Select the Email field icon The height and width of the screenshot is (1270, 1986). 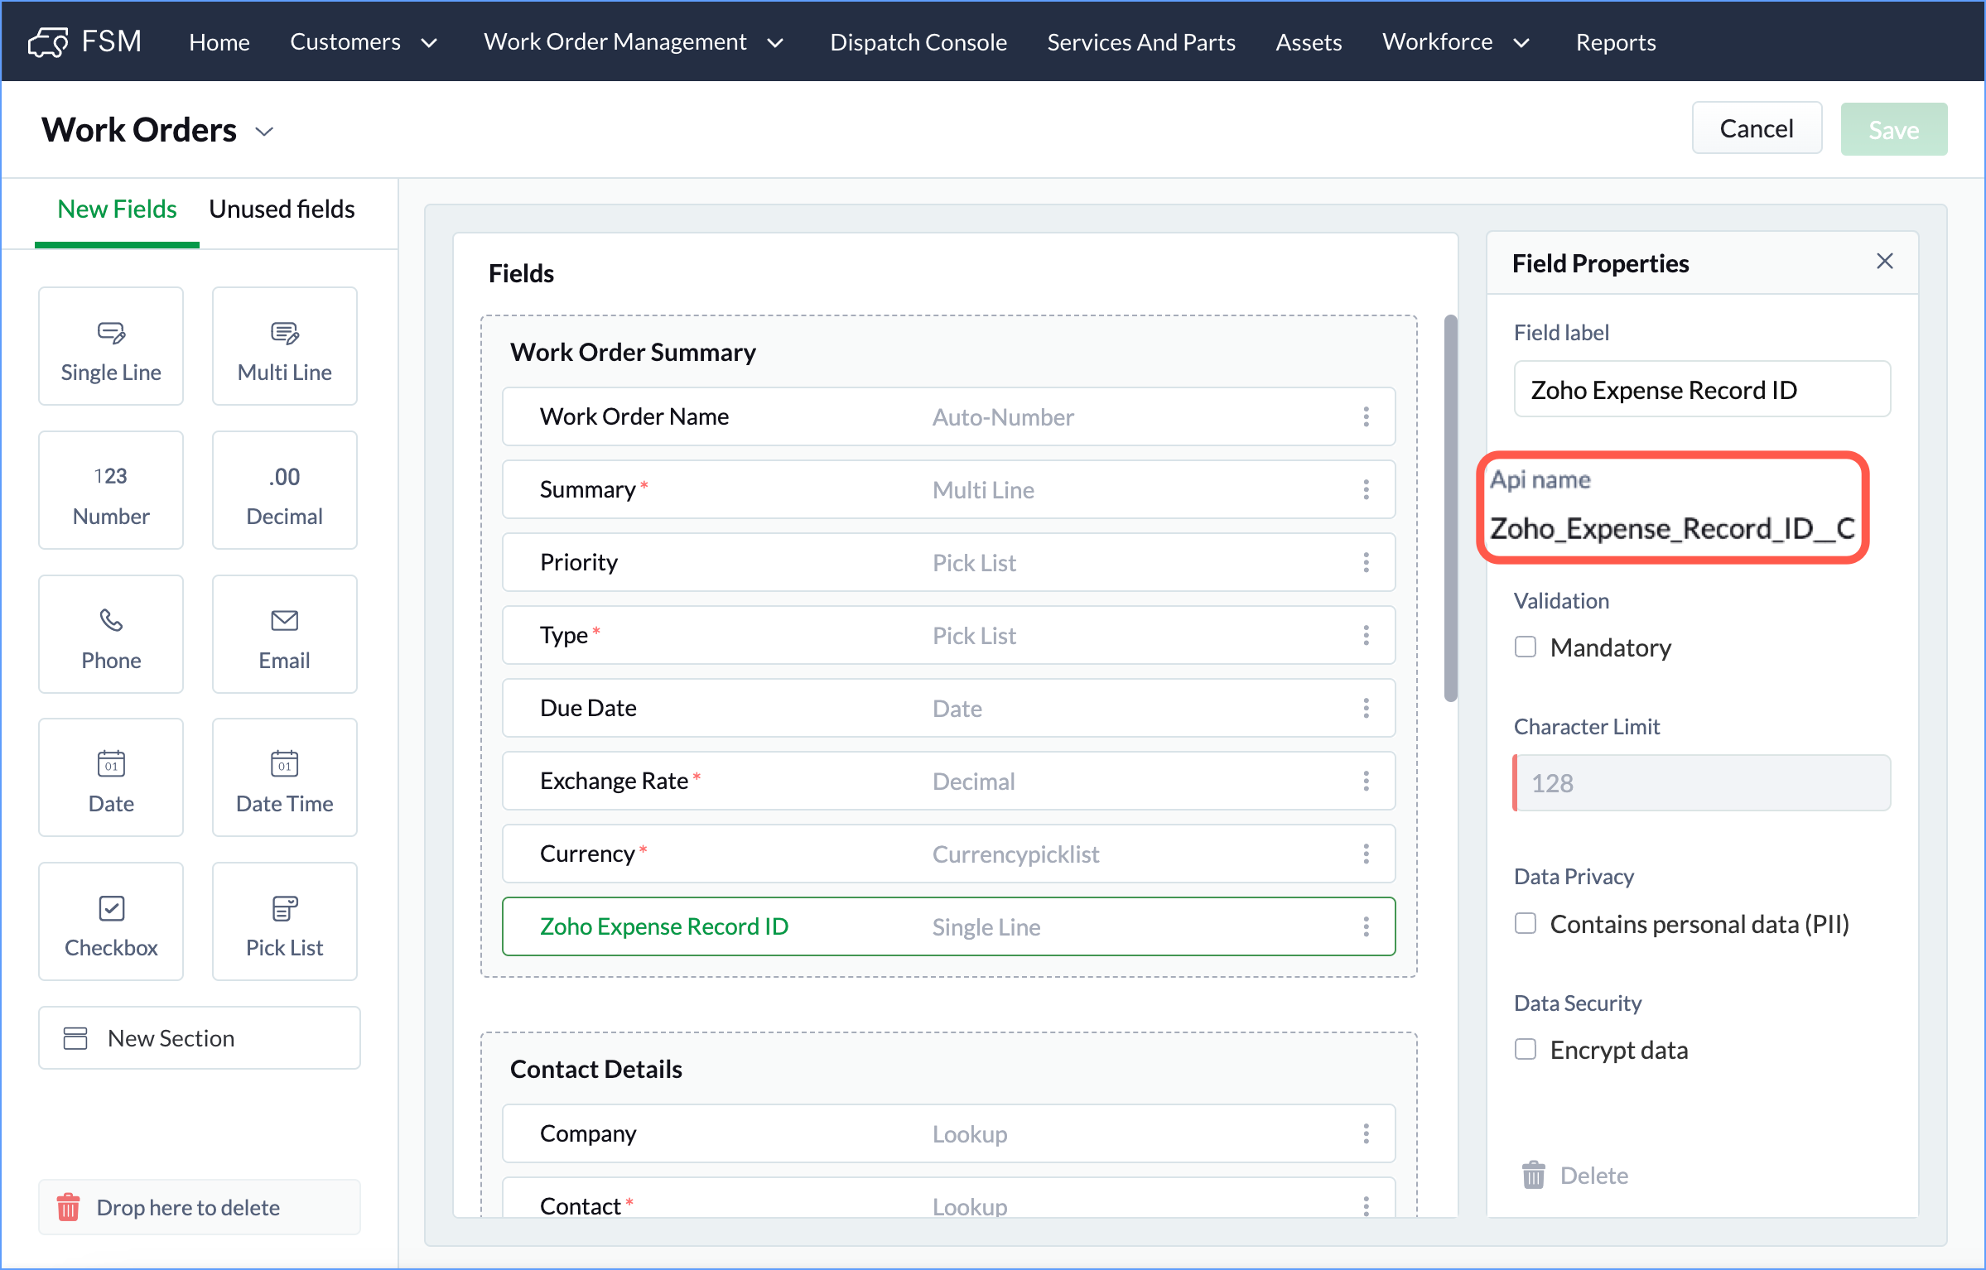(x=284, y=620)
